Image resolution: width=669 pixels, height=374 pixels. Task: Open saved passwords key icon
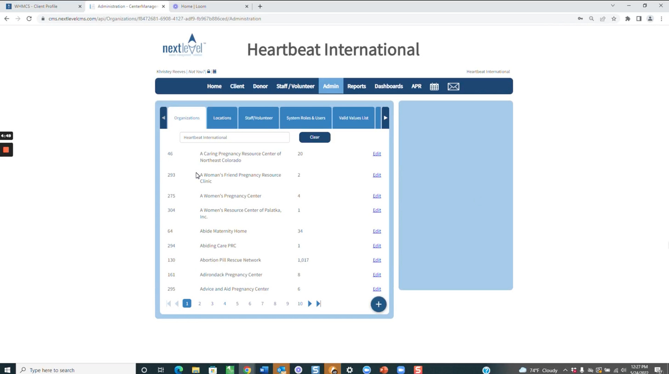580,19
